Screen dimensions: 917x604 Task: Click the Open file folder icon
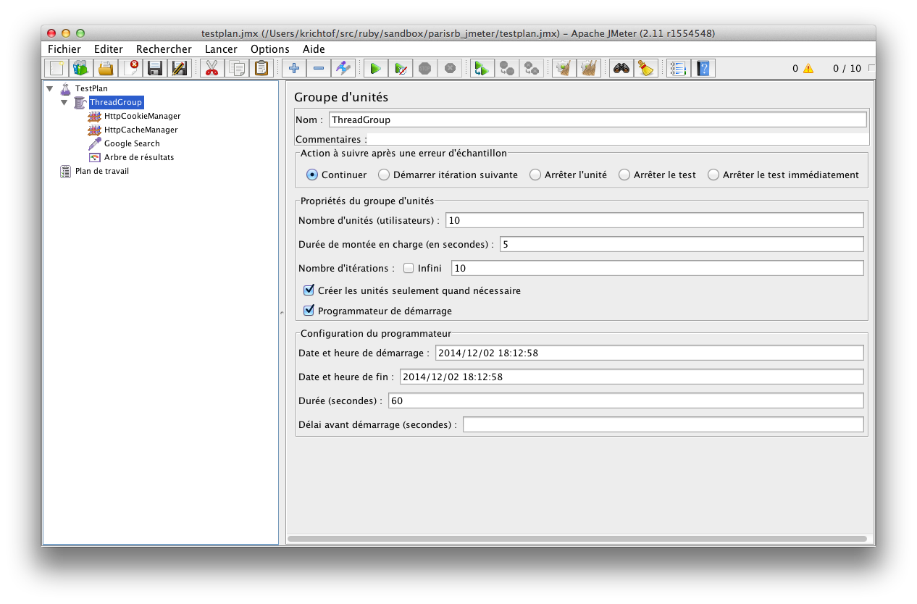[106, 68]
